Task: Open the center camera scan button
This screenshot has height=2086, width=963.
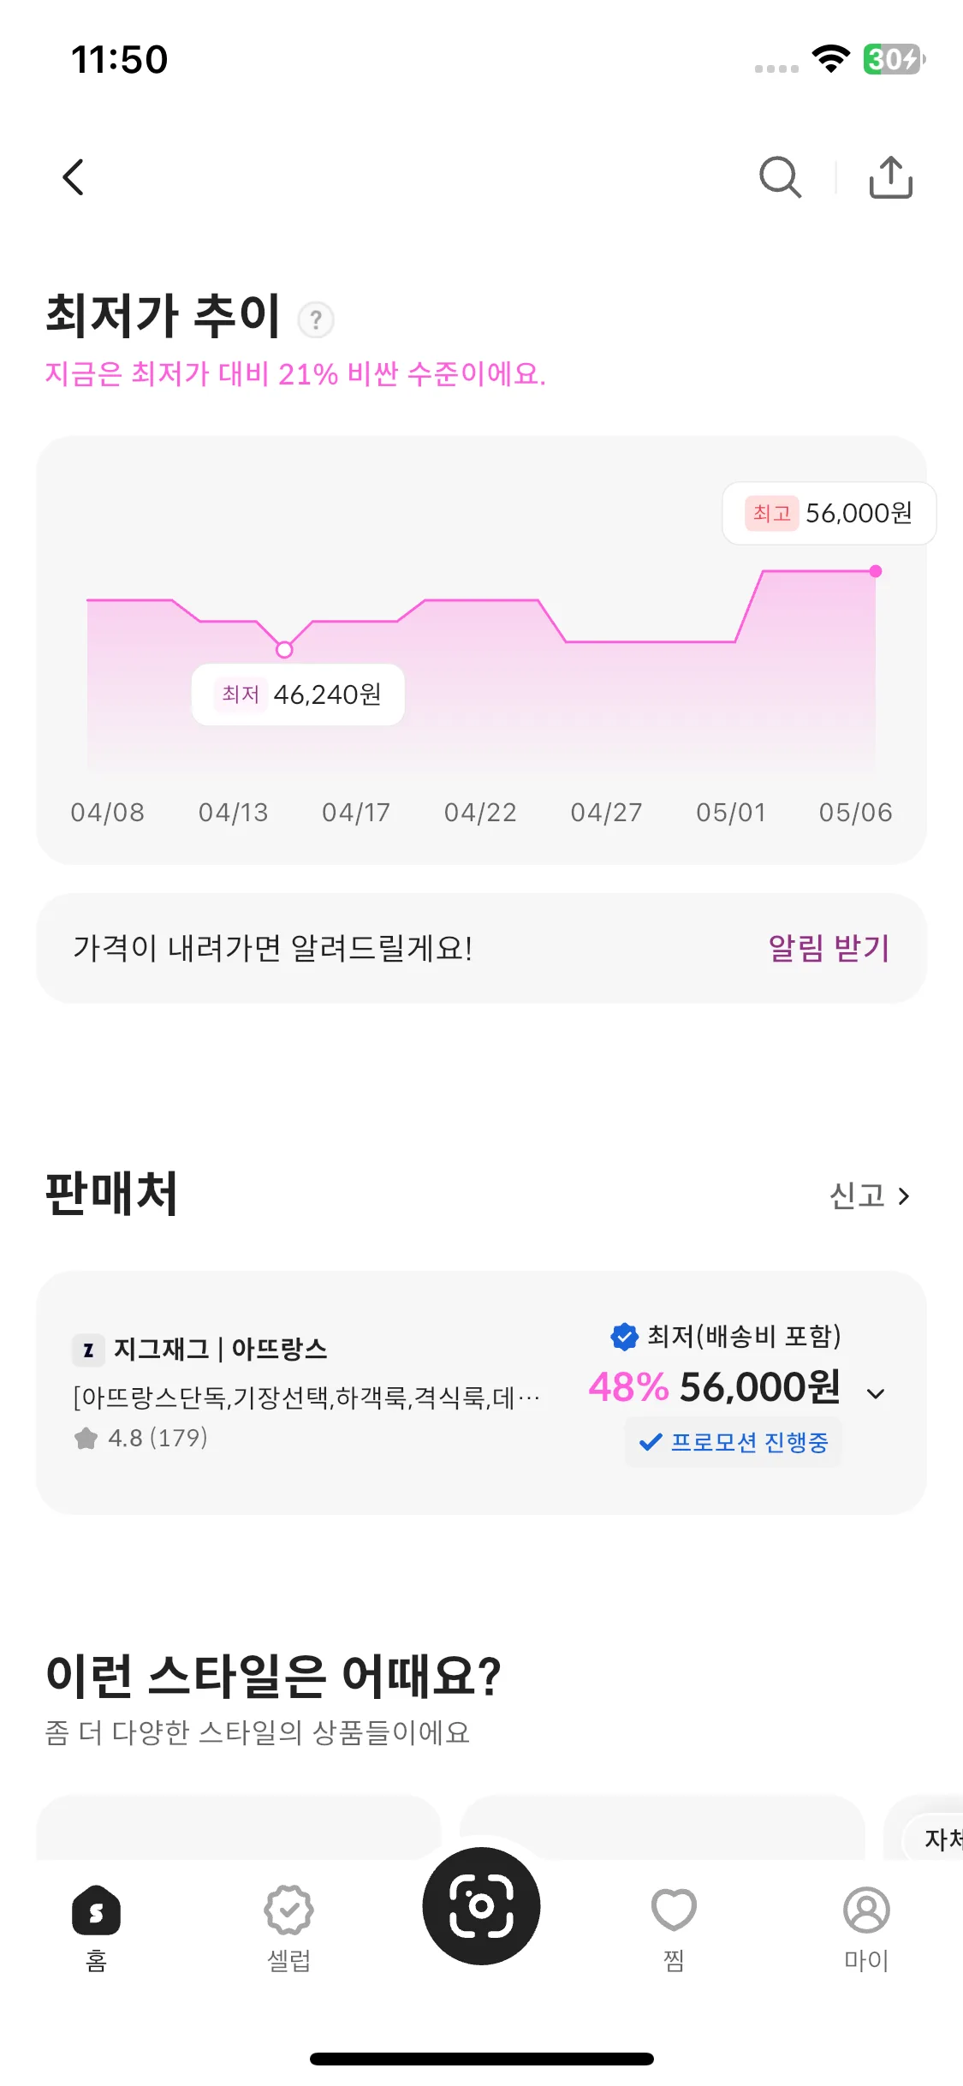Action: 481,1906
